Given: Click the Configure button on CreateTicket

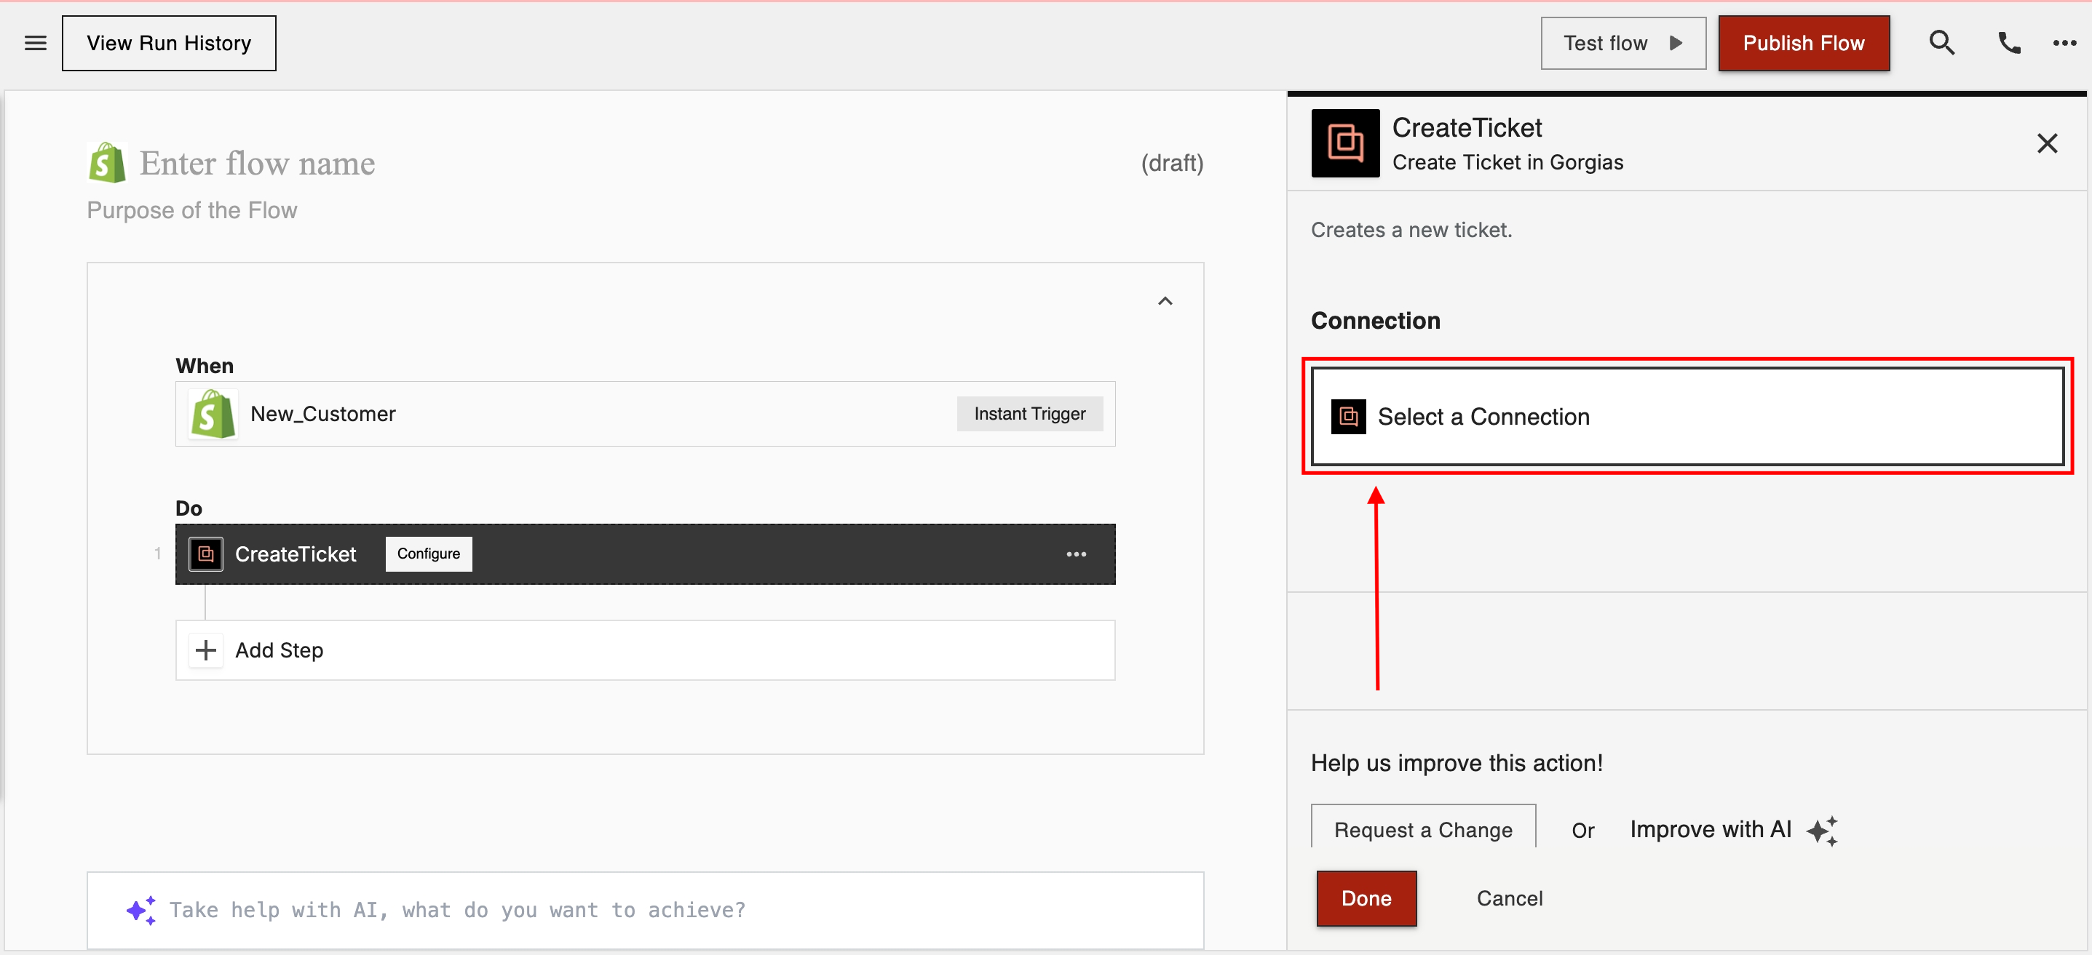Looking at the screenshot, I should [428, 554].
